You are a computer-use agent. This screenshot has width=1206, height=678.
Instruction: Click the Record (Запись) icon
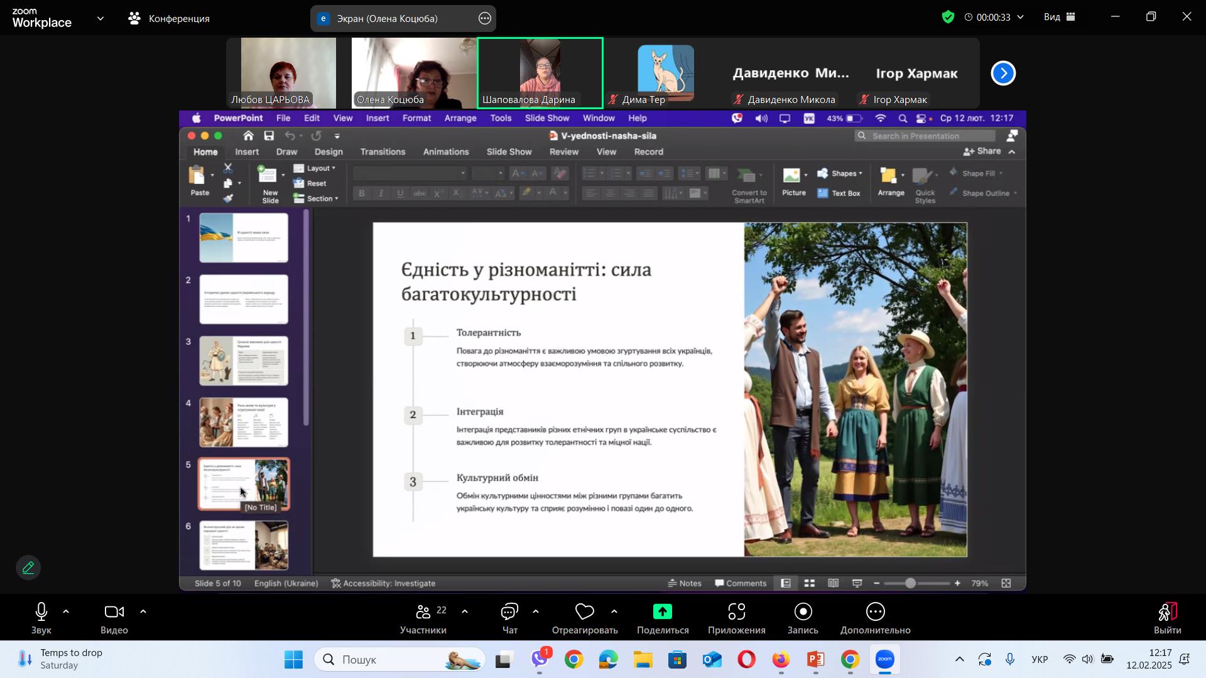803,612
